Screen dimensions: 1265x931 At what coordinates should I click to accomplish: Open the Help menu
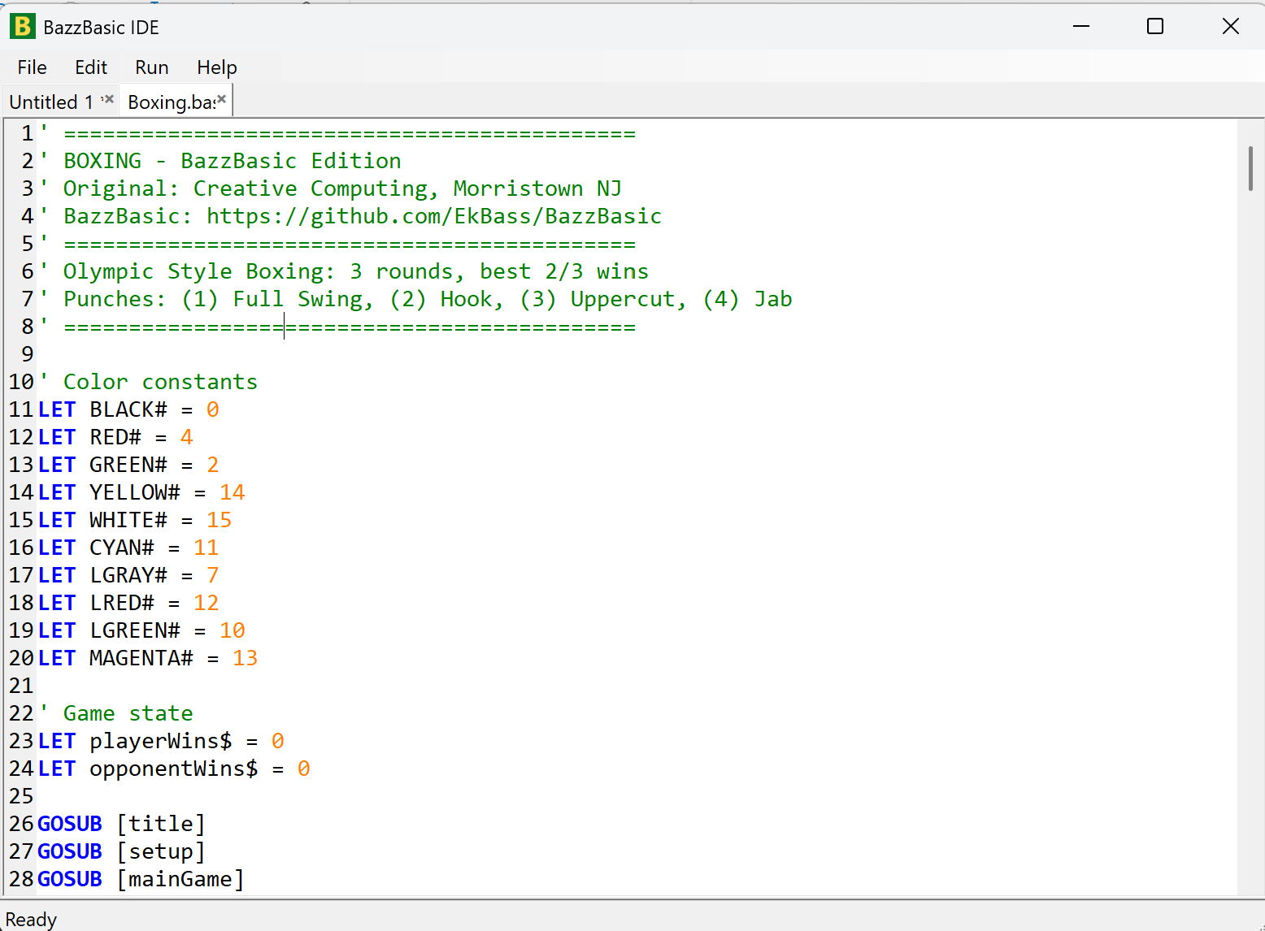click(x=215, y=67)
